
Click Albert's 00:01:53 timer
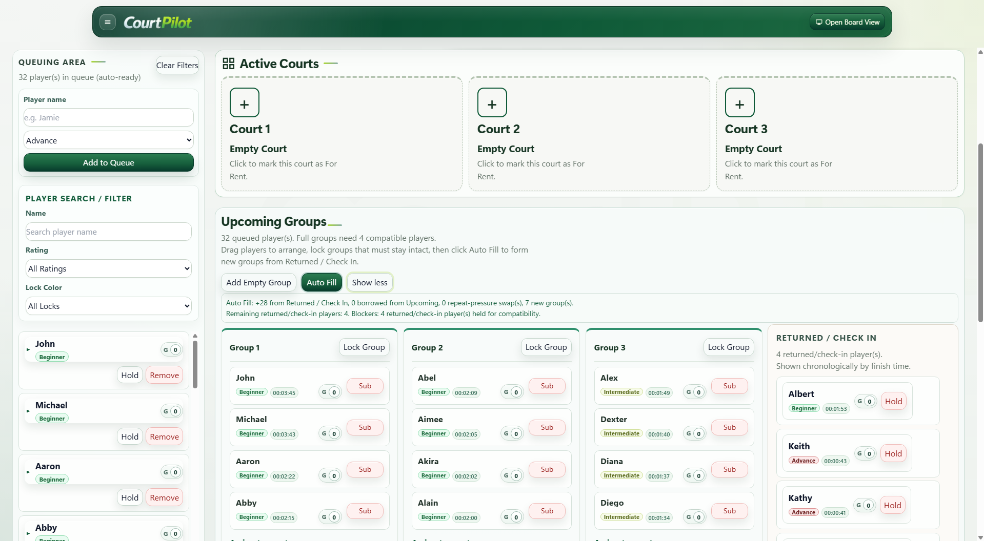[836, 409]
